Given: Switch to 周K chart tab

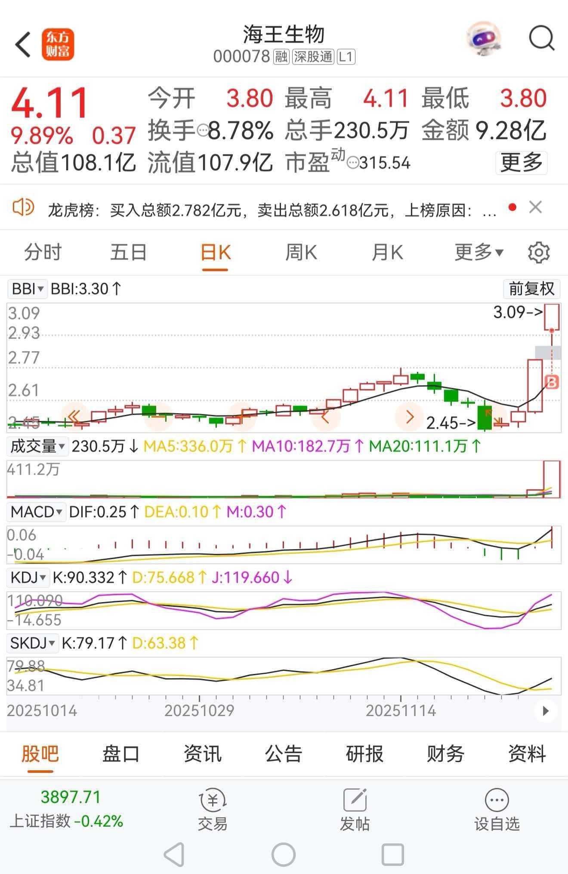Looking at the screenshot, I should (x=301, y=252).
